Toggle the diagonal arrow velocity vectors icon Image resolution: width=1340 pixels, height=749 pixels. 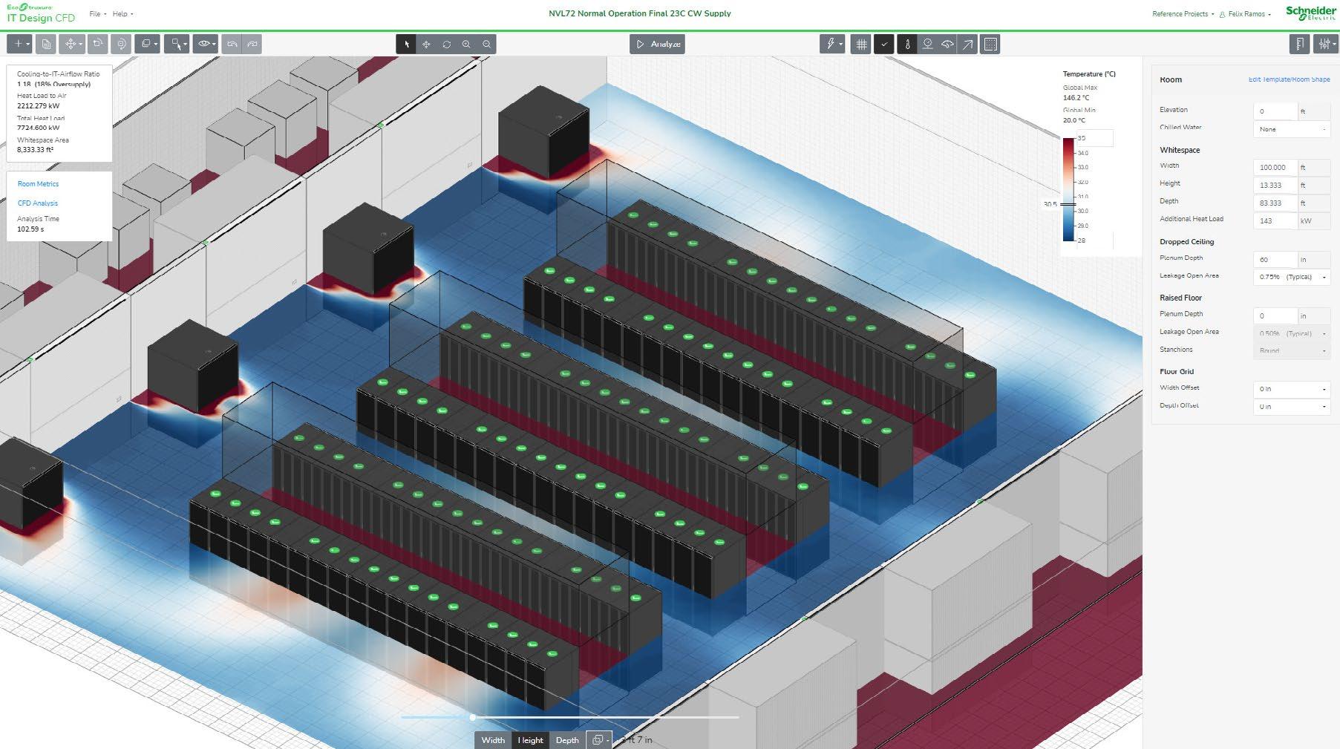click(968, 45)
